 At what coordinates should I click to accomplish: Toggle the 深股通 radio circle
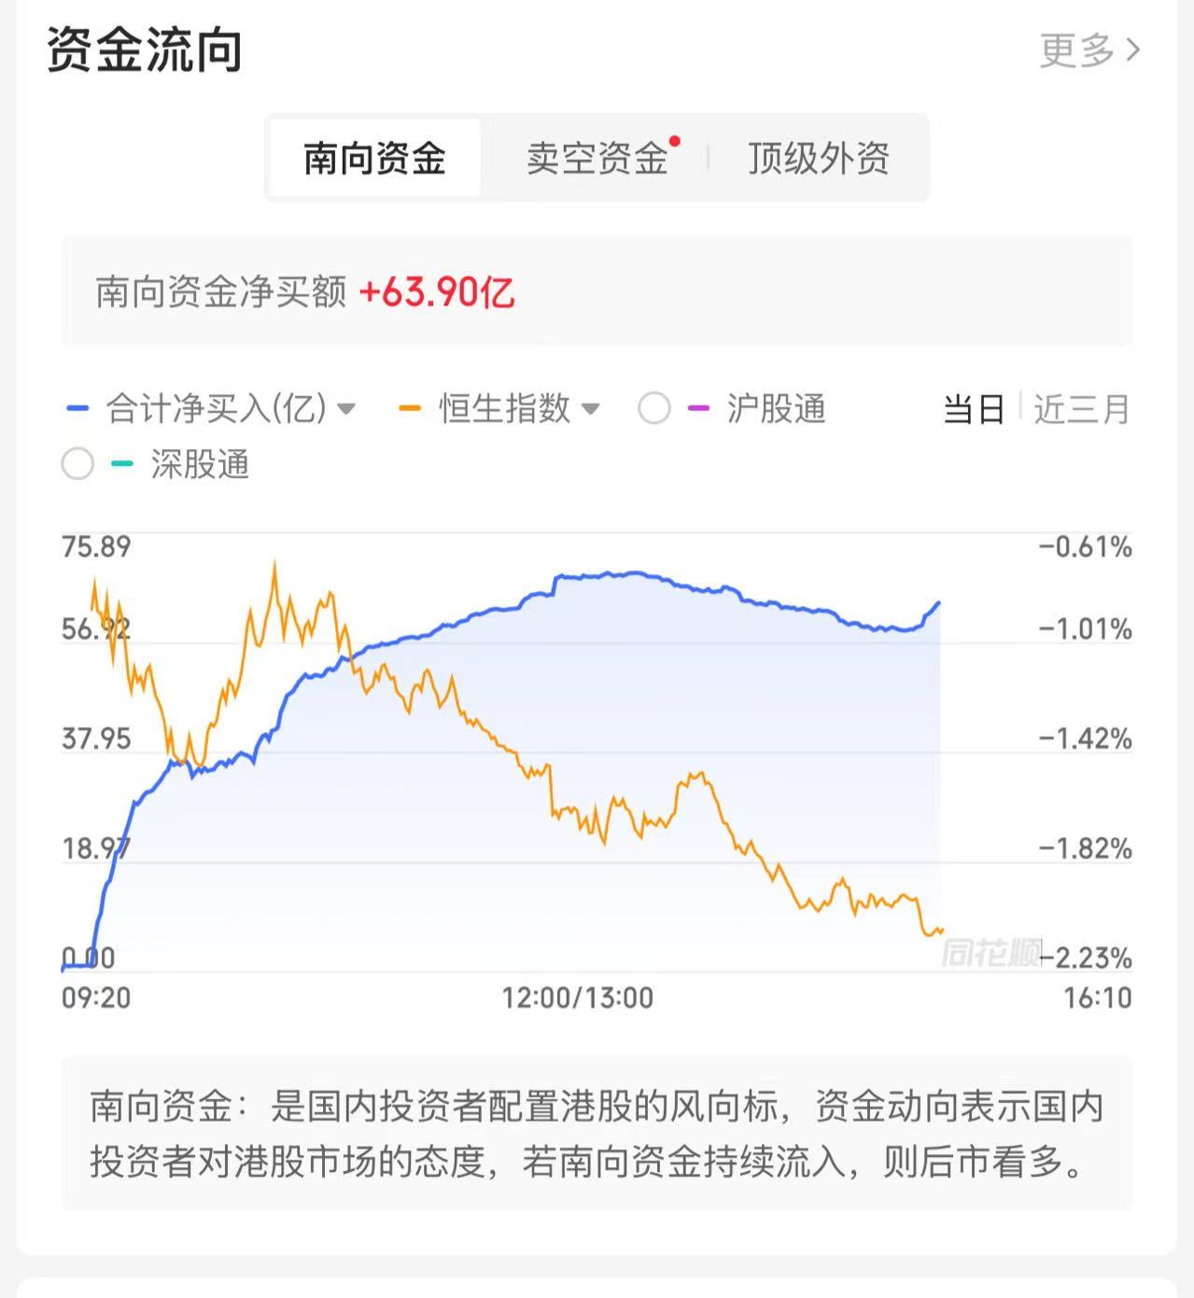click(77, 464)
